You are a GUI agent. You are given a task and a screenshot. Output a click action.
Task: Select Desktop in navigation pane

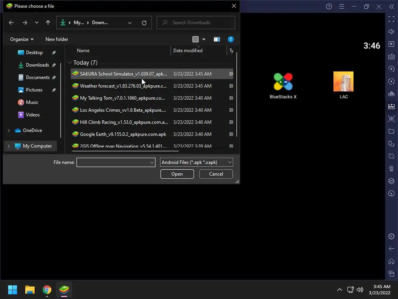(34, 53)
